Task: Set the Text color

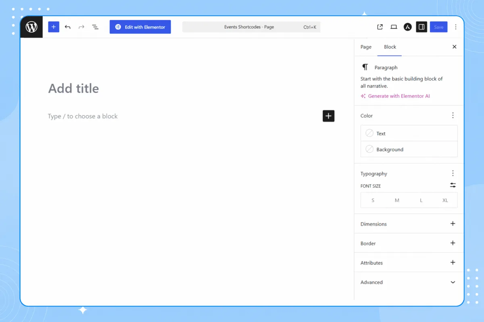Action: pos(409,133)
